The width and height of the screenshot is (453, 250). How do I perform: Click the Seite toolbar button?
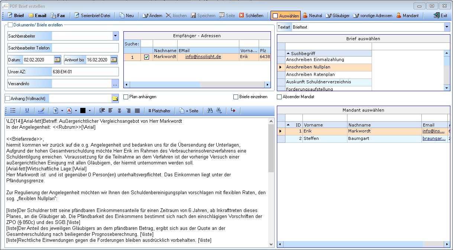pyautogui.click(x=227, y=16)
